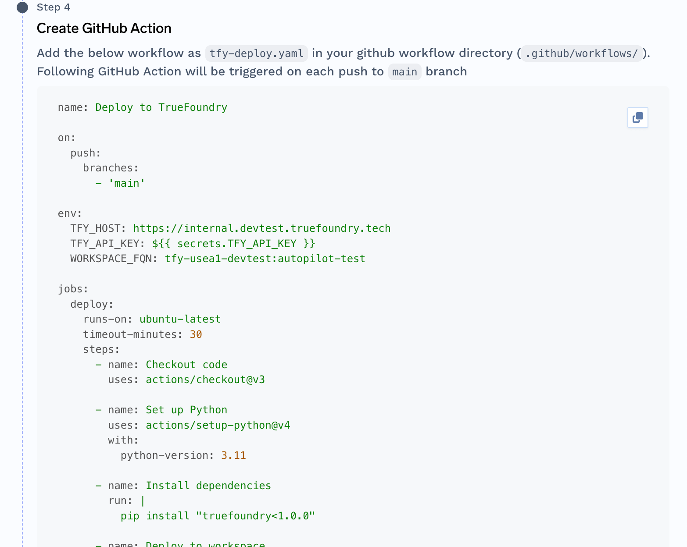
Task: Click the 'name: Checkout code' line
Action: point(161,365)
